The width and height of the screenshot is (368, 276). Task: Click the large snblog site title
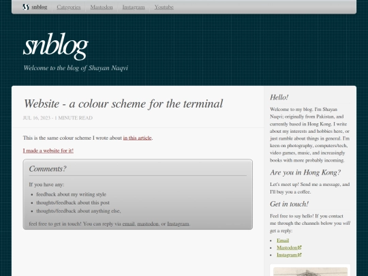click(56, 46)
